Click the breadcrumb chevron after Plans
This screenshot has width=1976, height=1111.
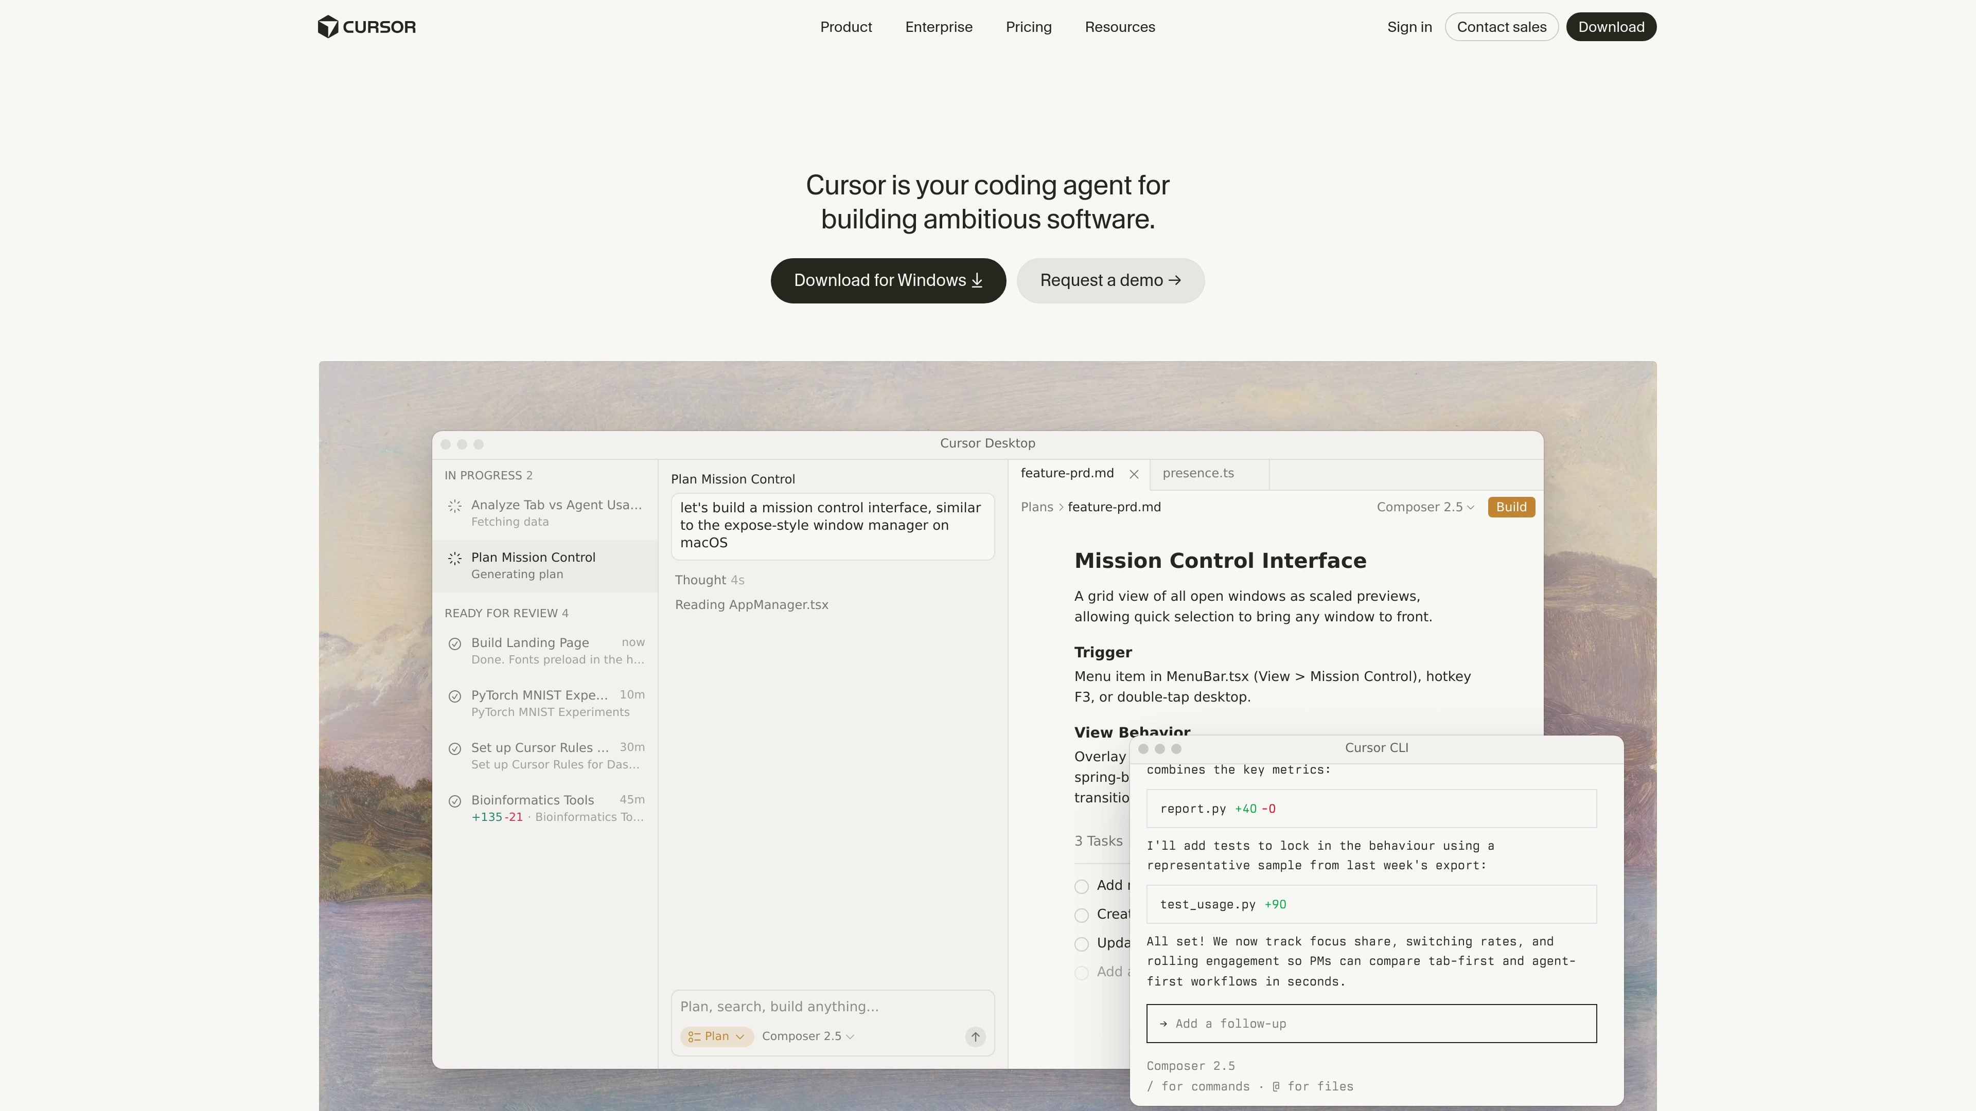click(1061, 508)
